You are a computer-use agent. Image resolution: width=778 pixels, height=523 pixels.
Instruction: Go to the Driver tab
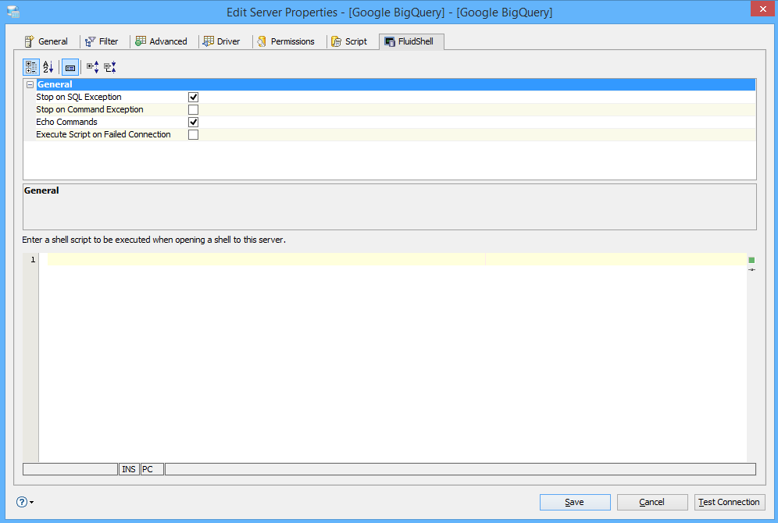(x=222, y=41)
